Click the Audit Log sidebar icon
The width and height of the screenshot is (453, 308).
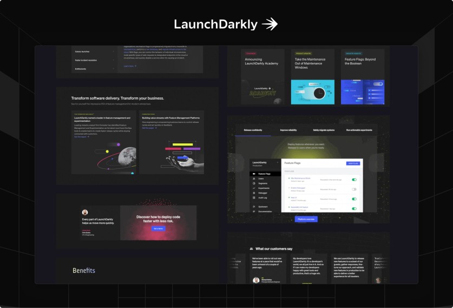pos(254,198)
